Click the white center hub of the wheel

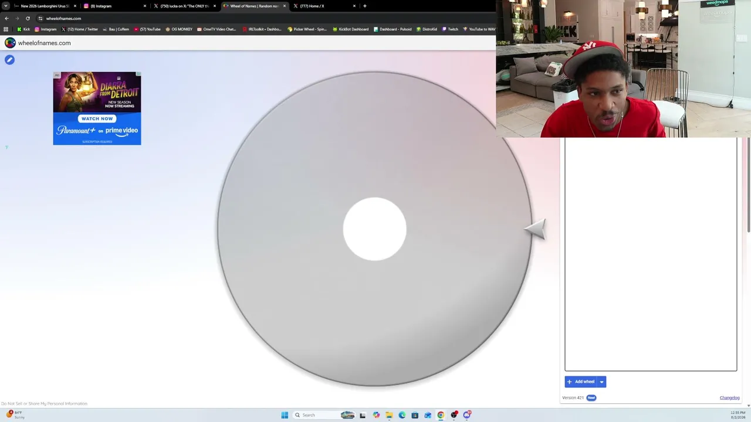(x=374, y=229)
